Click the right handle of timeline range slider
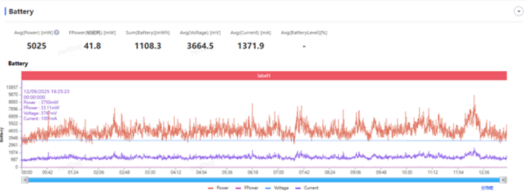527x194 pixels. pyautogui.click(x=503, y=180)
